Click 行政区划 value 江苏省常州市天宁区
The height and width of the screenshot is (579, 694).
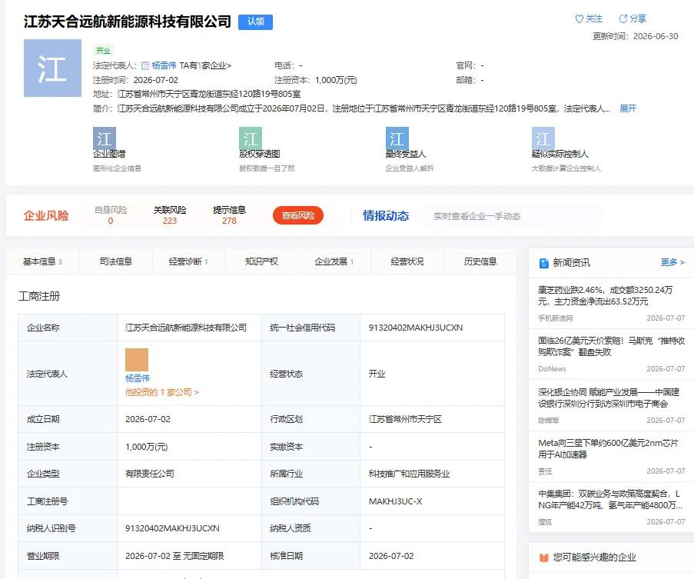(405, 419)
